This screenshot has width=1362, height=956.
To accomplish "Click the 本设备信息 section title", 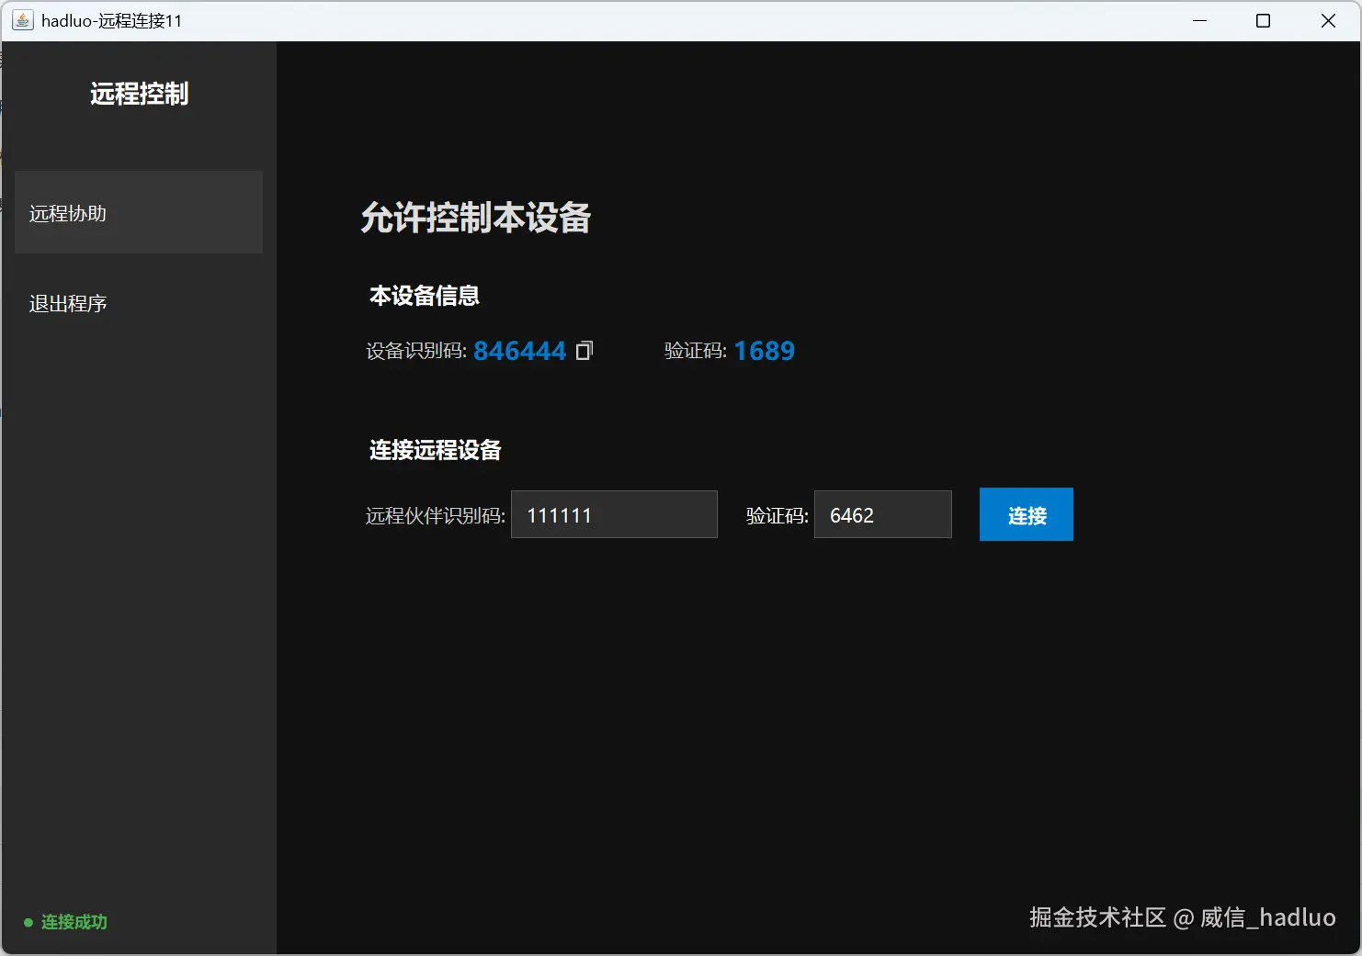I will 425,296.
